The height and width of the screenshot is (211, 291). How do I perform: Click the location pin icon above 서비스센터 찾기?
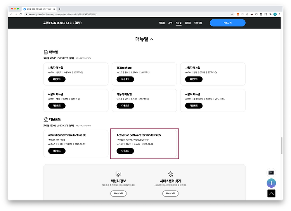coord(171,174)
